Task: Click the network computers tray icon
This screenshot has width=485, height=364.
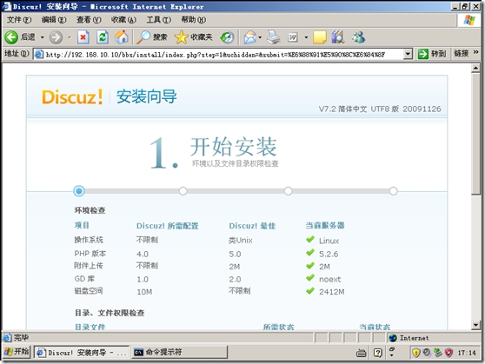Action: [438, 352]
